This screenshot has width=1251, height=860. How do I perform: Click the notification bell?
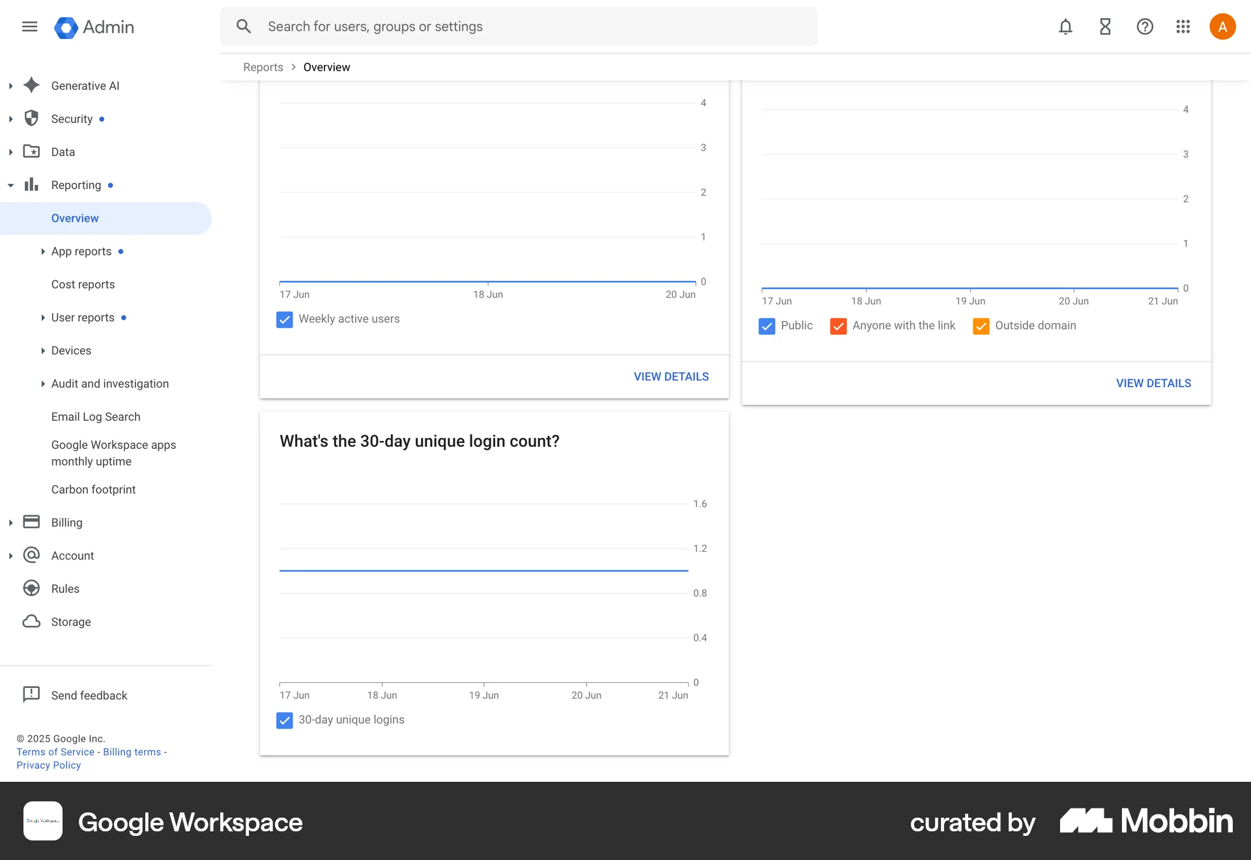pyautogui.click(x=1065, y=26)
